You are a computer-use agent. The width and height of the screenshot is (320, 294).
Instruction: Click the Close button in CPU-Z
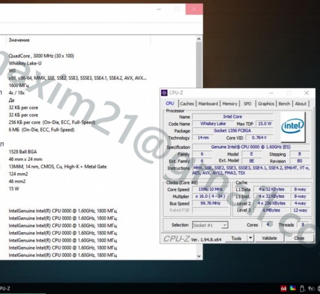pos(299,238)
